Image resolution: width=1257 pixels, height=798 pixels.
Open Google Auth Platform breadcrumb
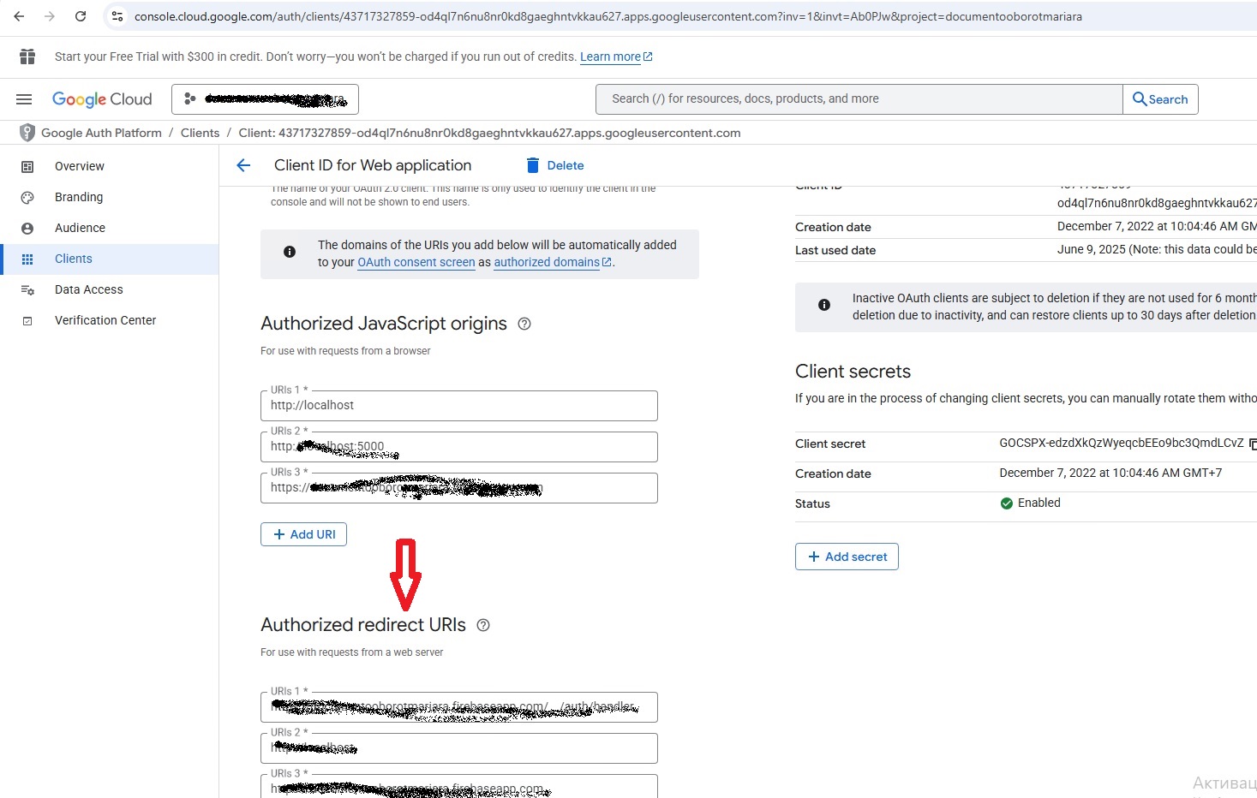coord(101,133)
